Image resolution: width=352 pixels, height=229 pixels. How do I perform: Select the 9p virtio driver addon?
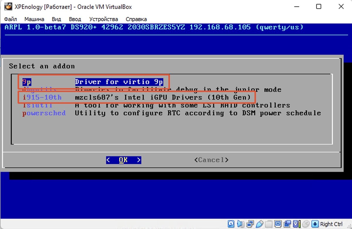tap(93, 82)
